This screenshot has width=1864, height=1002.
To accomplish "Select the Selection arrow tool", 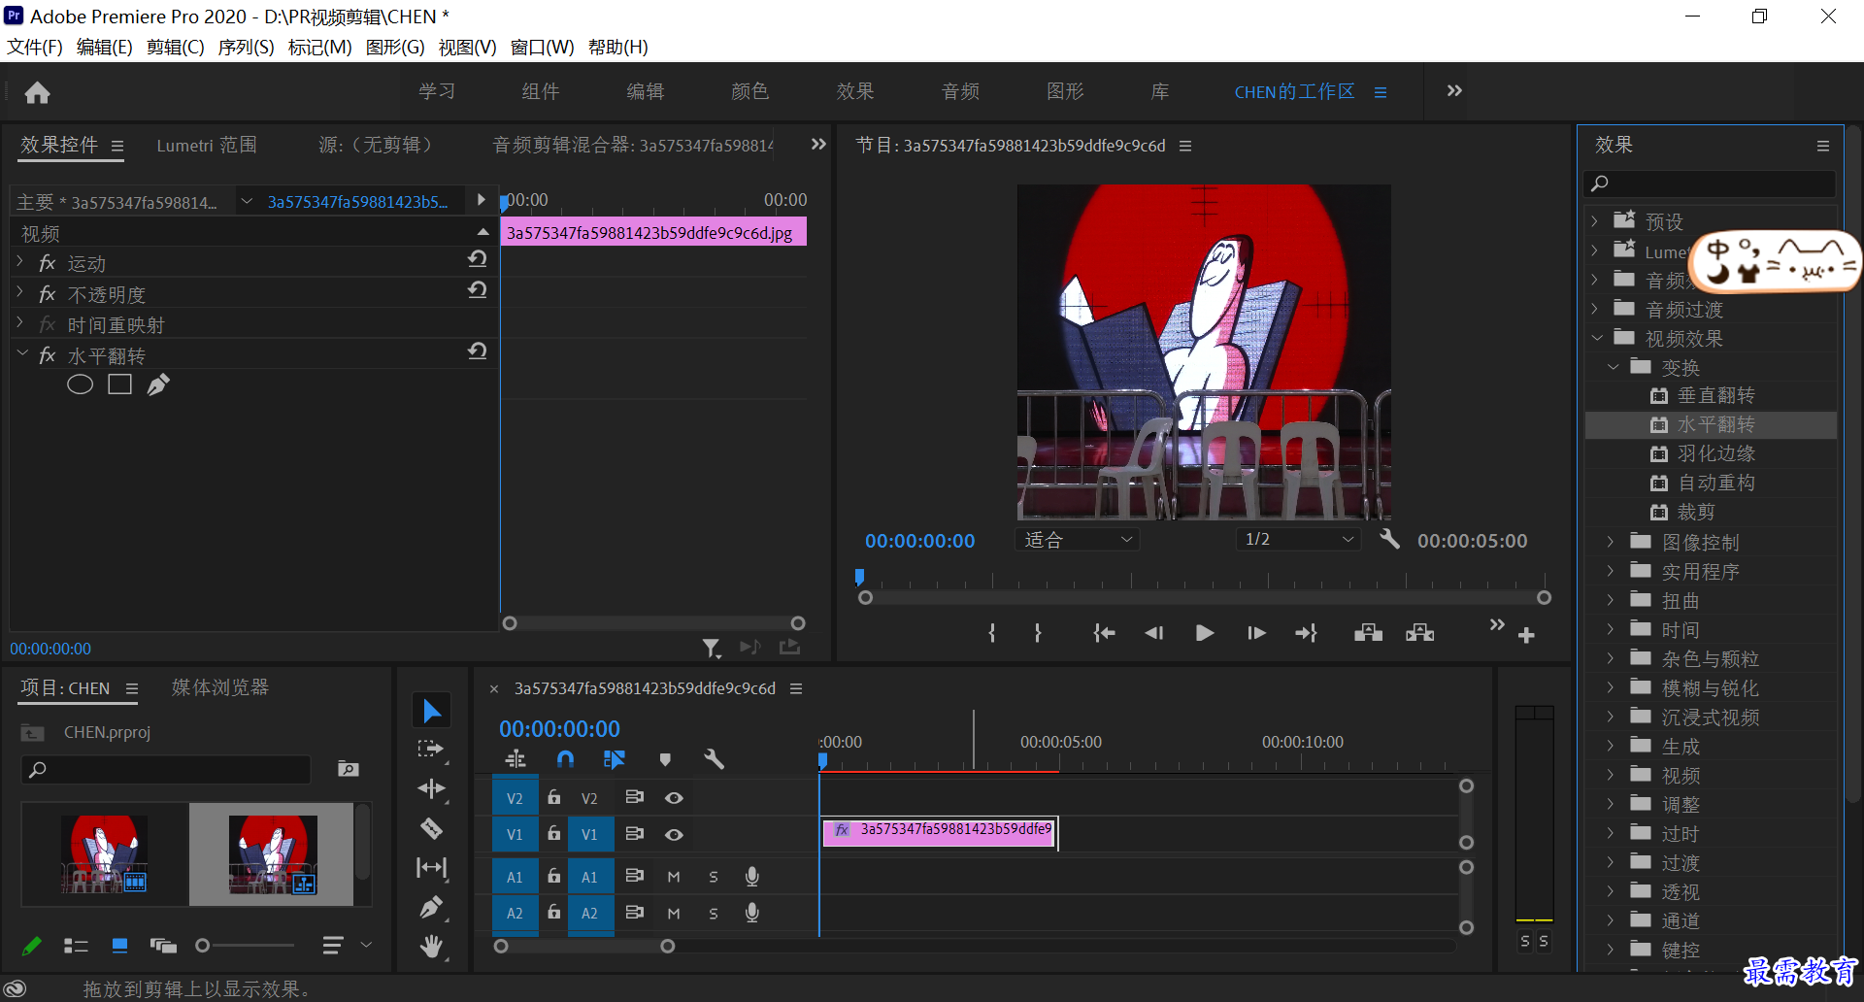I will (x=431, y=711).
